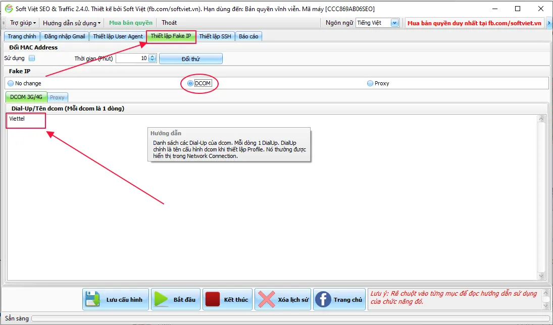This screenshot has height=325, width=553.
Task: Click the red stop Kết thúc icon
Action: (213, 299)
